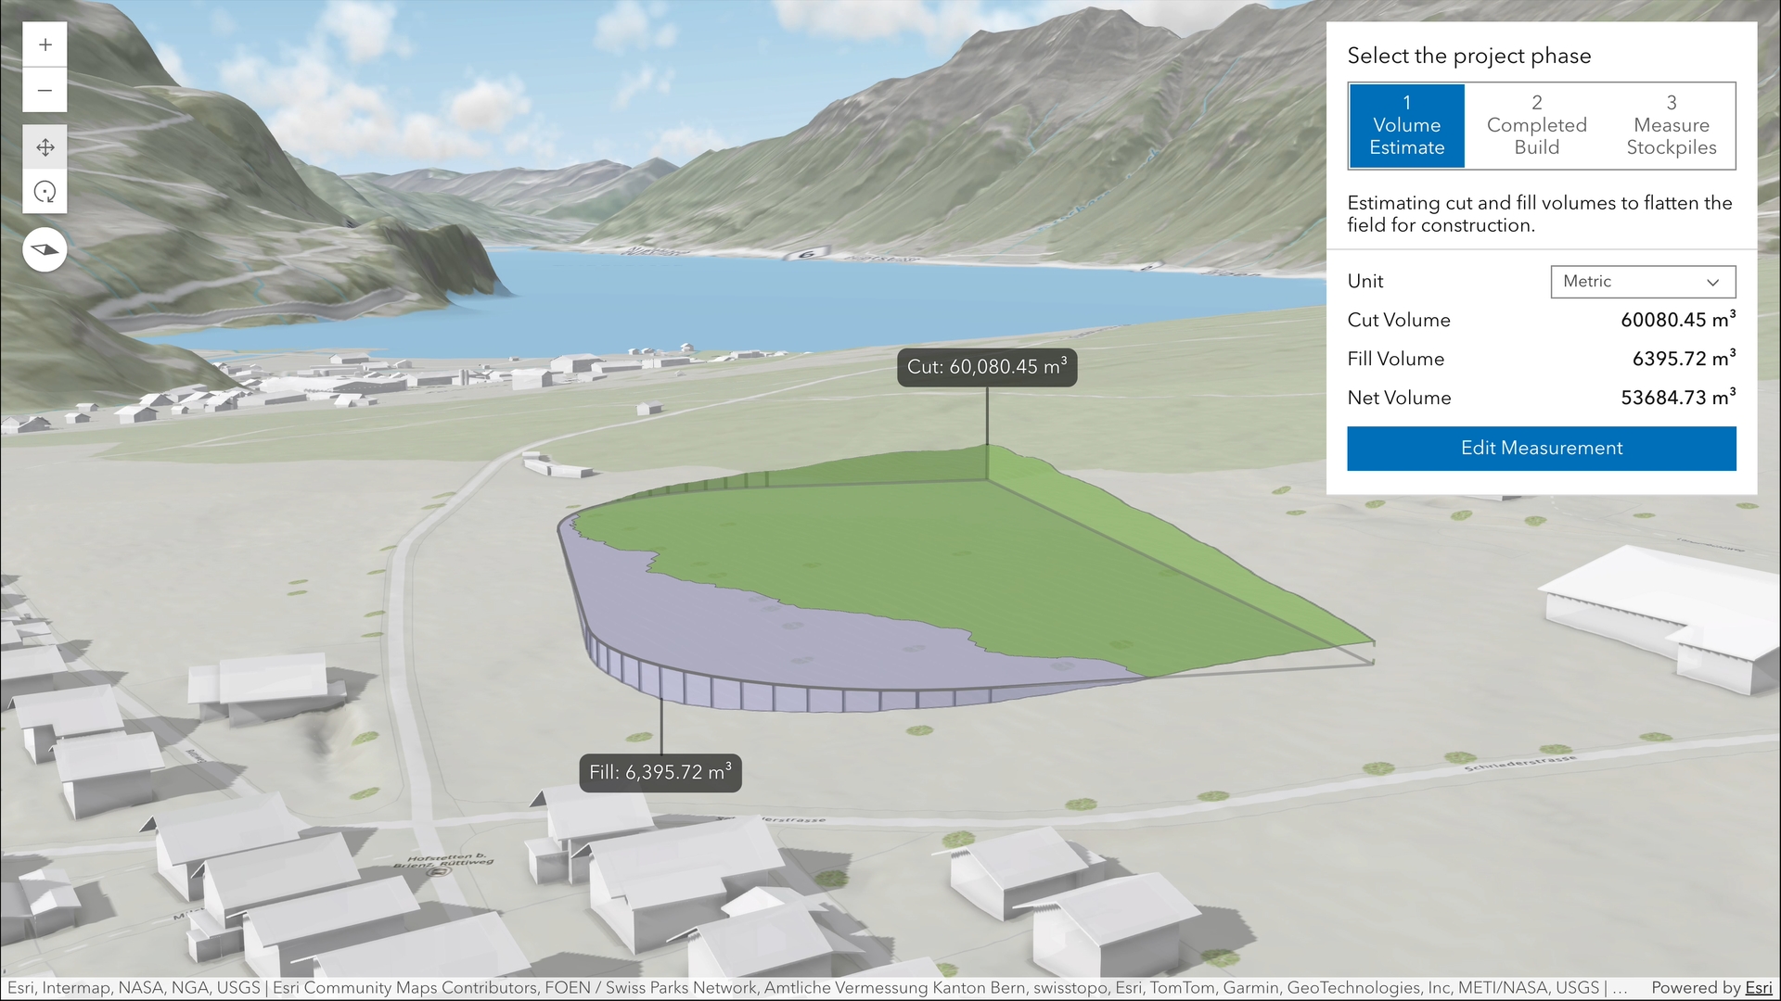Activate the rotate navigation tool
This screenshot has height=1001, width=1781.
[45, 192]
